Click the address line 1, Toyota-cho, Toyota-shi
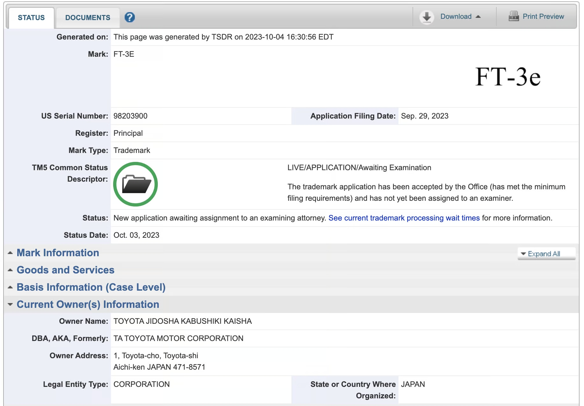Image resolution: width=584 pixels, height=406 pixels. click(x=156, y=356)
